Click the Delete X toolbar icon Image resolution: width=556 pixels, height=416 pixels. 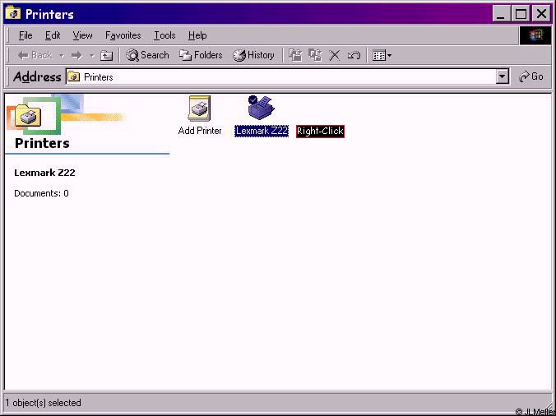click(335, 55)
